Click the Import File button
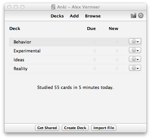The height and width of the screenshot is (139, 151). (104, 128)
